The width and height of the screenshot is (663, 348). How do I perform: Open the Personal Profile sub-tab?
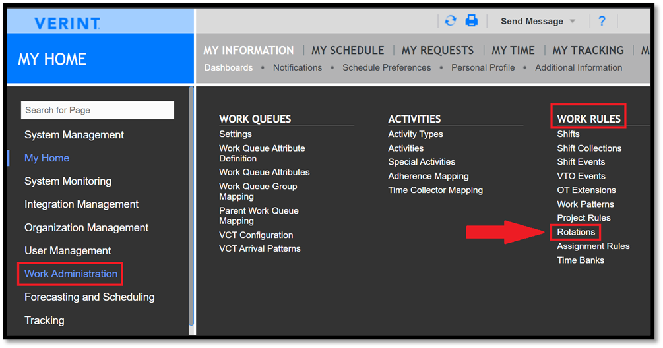(x=483, y=68)
